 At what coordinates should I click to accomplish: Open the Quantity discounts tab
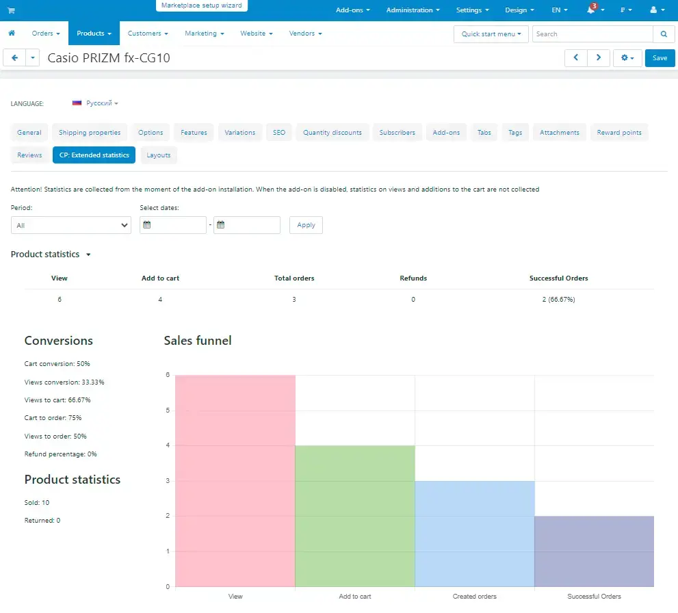coord(333,133)
